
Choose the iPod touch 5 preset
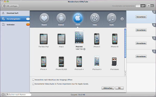click(97, 63)
